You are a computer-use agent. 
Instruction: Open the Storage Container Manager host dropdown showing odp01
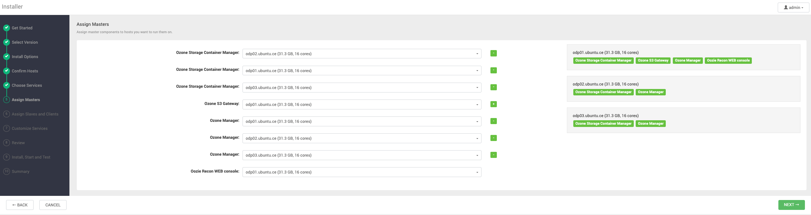coord(362,70)
